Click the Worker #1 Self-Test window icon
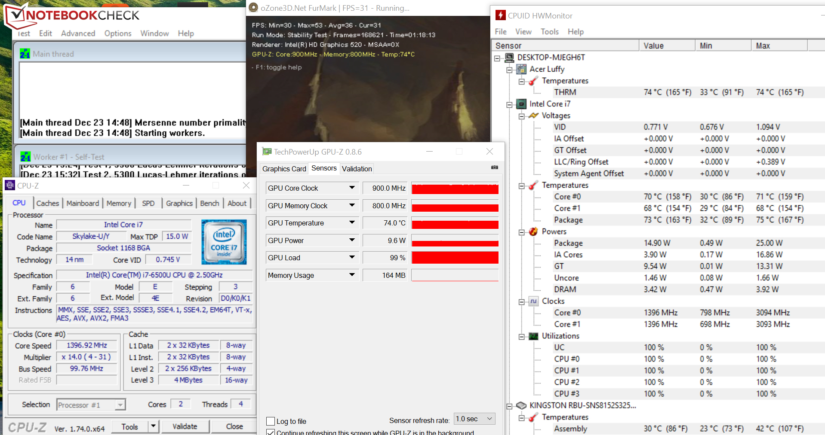 pos(25,157)
